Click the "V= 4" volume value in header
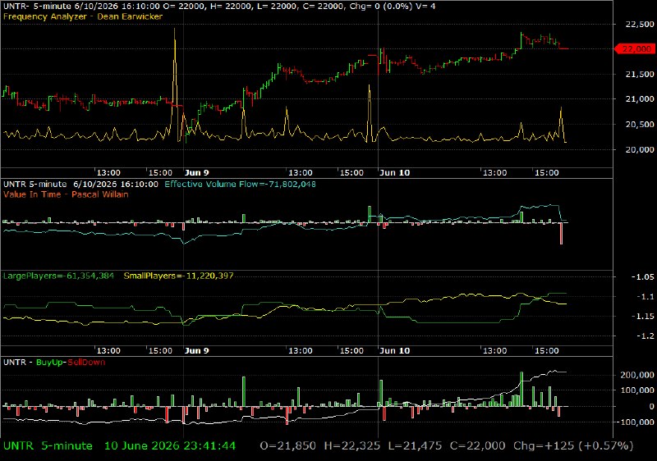The image size is (657, 461). click(425, 7)
